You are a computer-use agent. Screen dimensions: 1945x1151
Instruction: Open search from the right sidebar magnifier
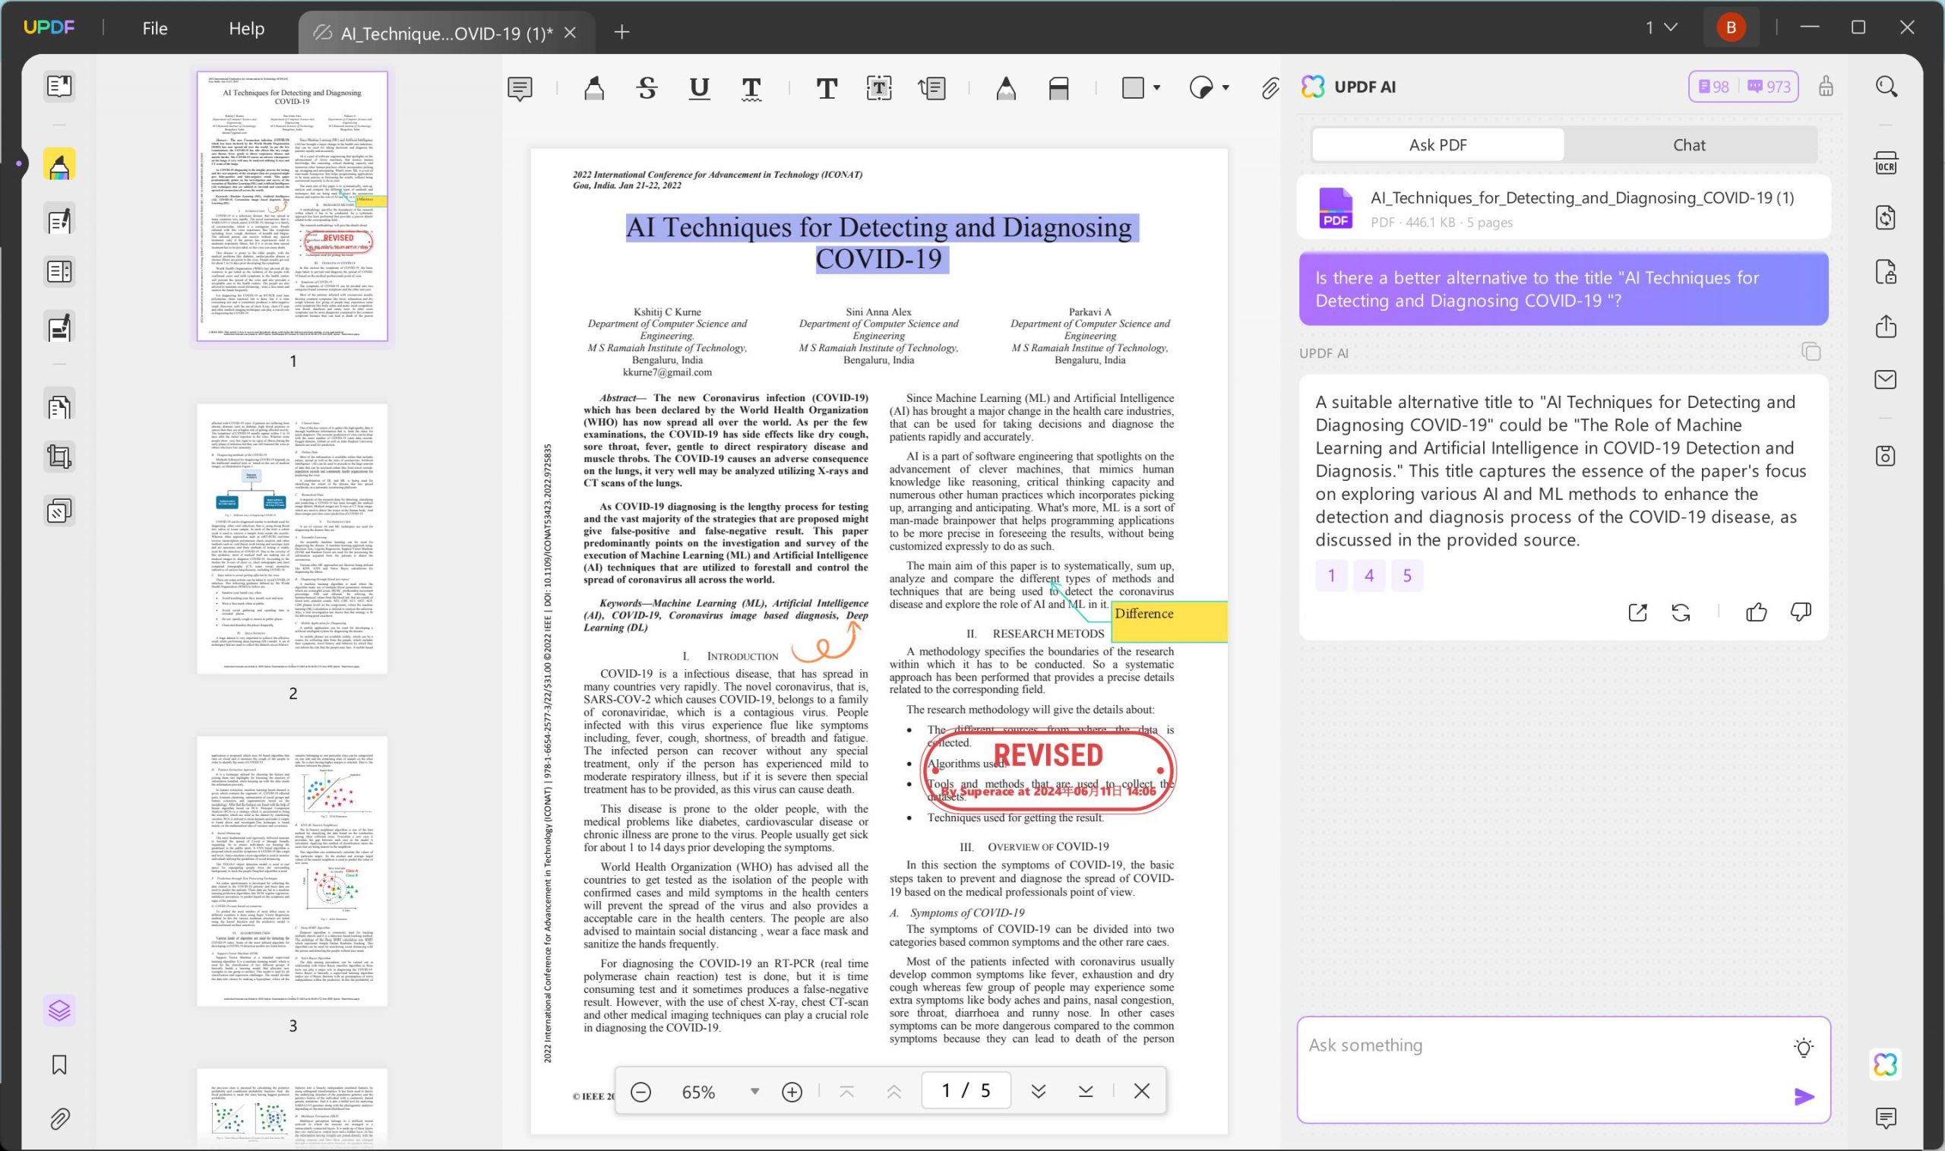click(1887, 86)
